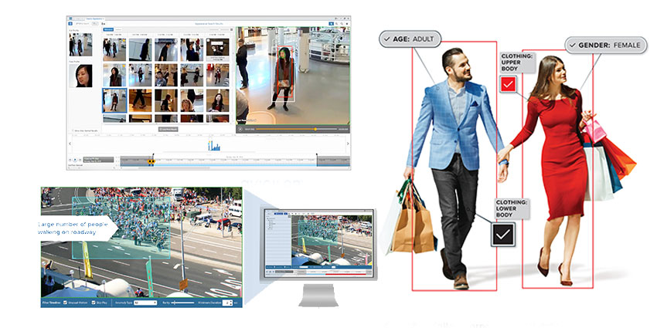This screenshot has width=657, height=328.
Task: Click the teal crowd detection region overlay
Action: [x=121, y=228]
